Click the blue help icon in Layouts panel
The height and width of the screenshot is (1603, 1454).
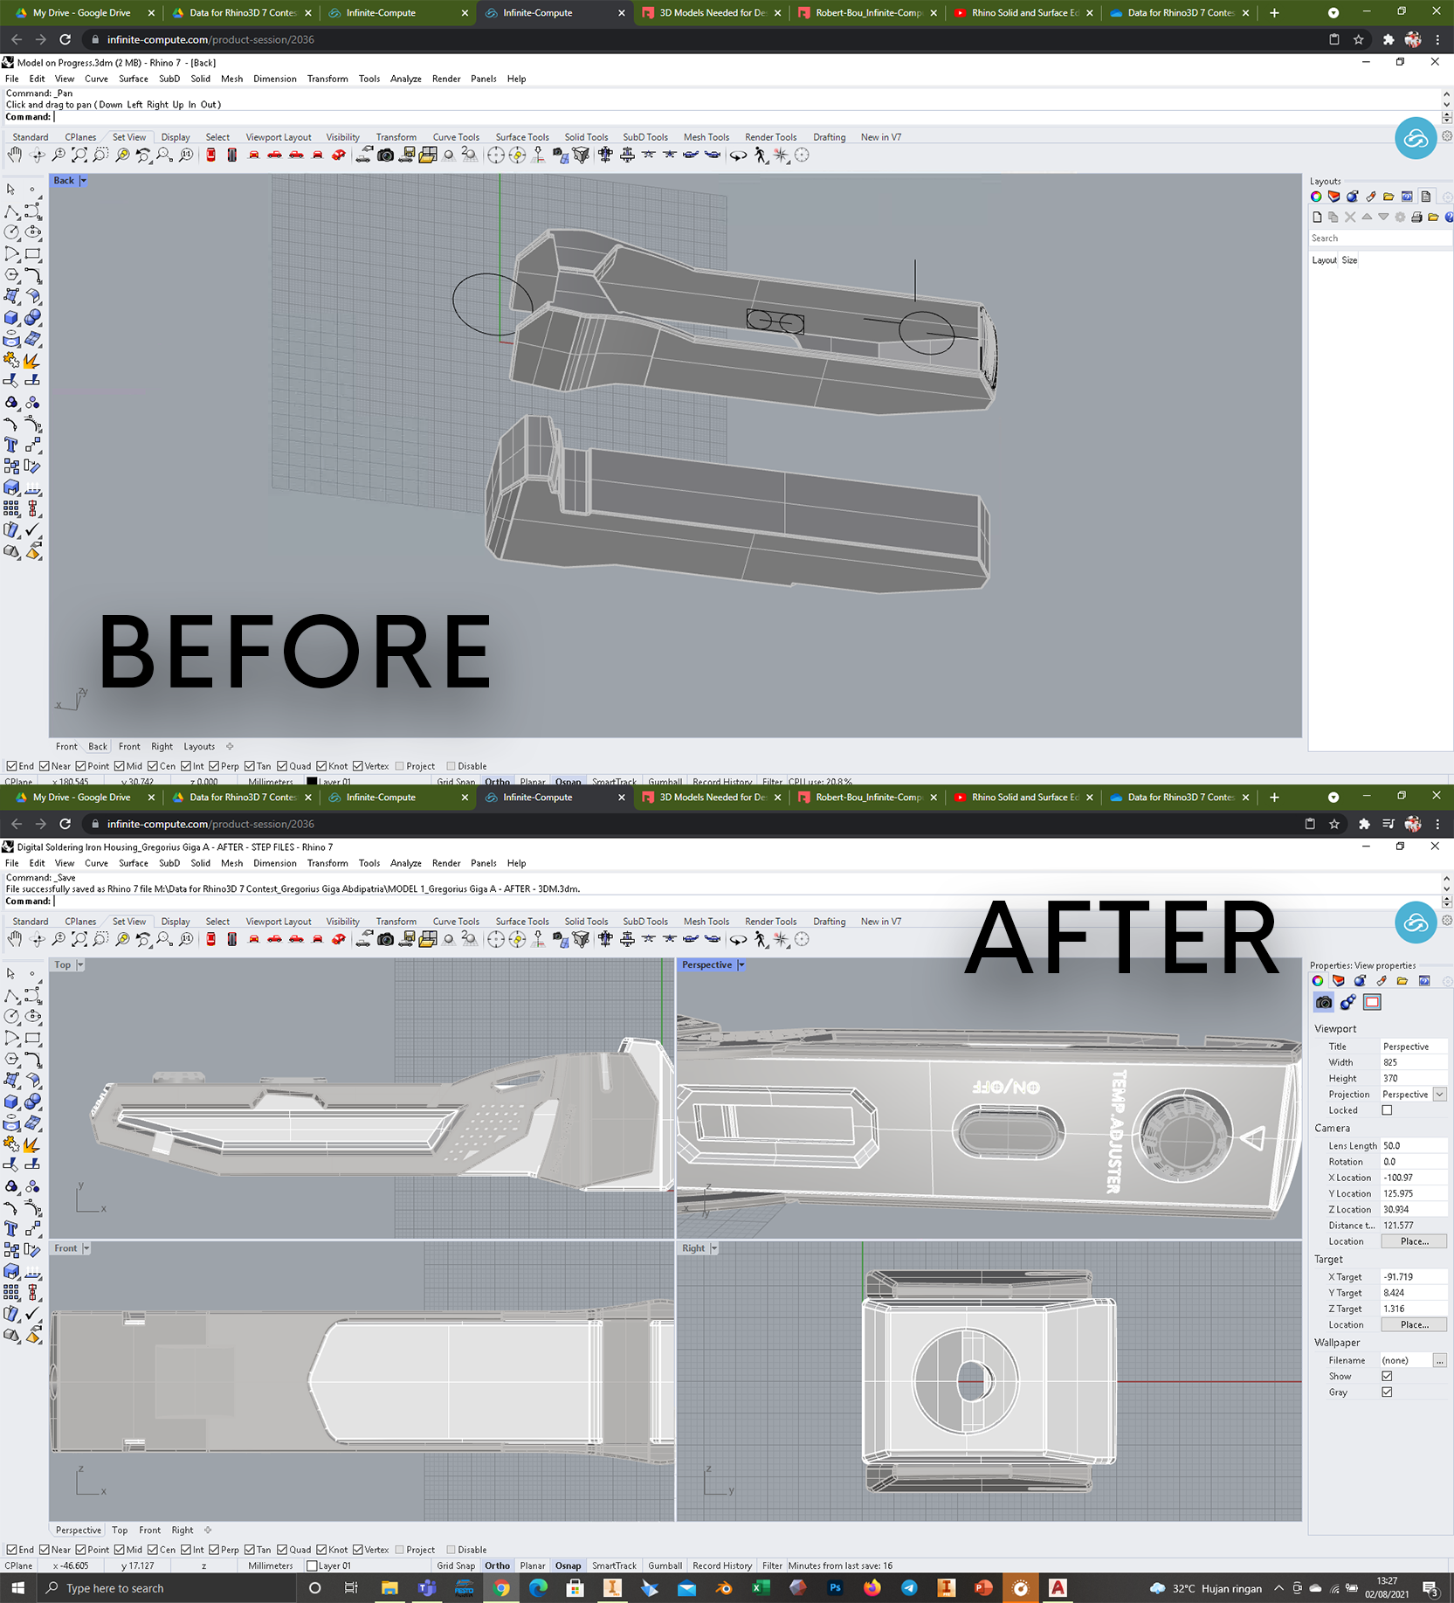(x=1448, y=217)
